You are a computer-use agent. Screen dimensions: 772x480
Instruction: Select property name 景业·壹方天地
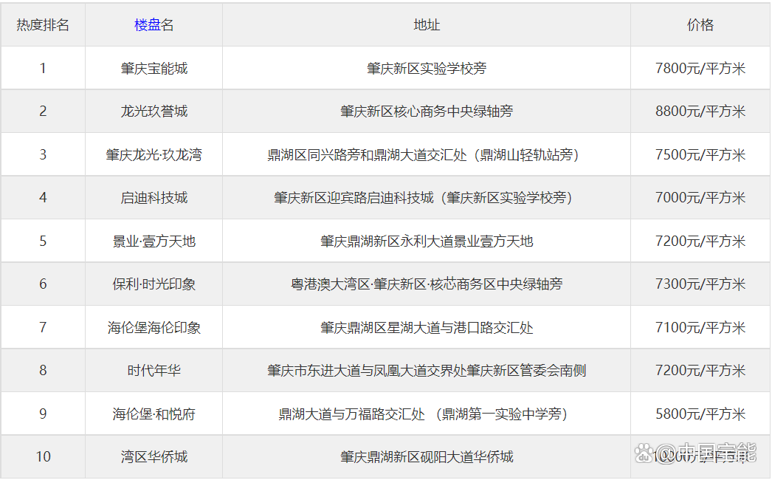tap(154, 241)
